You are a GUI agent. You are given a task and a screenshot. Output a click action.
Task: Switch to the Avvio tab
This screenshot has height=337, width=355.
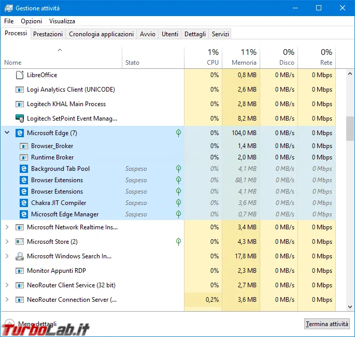coord(147,34)
